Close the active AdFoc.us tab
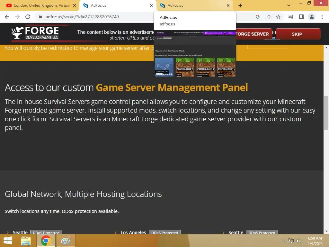The height and width of the screenshot is (247, 329). 151,5
